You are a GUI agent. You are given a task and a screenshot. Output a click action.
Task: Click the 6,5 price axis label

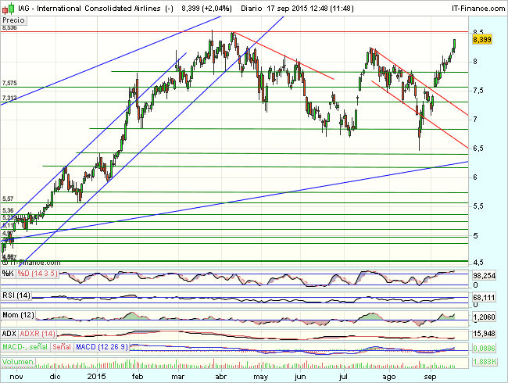click(478, 149)
